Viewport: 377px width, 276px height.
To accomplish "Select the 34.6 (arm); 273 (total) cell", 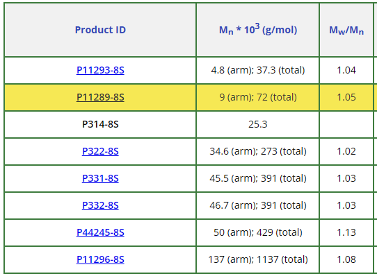I will (258, 151).
